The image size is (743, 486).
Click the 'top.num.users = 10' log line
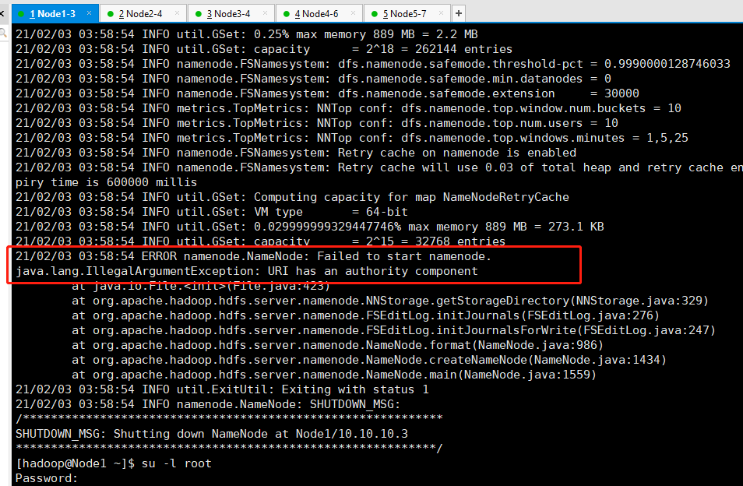click(317, 123)
